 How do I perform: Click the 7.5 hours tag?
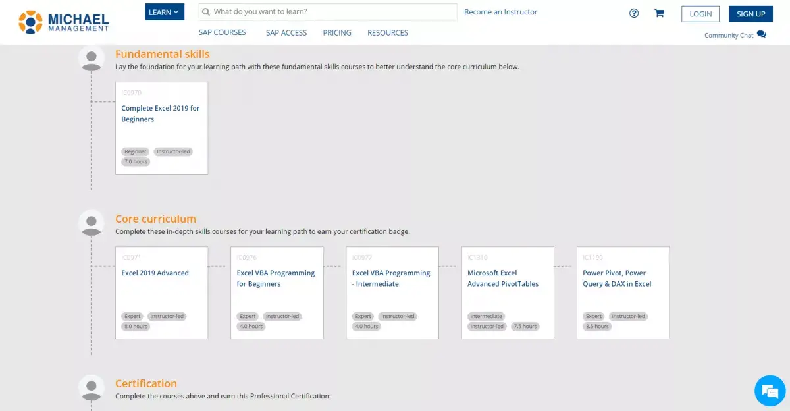coord(525,326)
